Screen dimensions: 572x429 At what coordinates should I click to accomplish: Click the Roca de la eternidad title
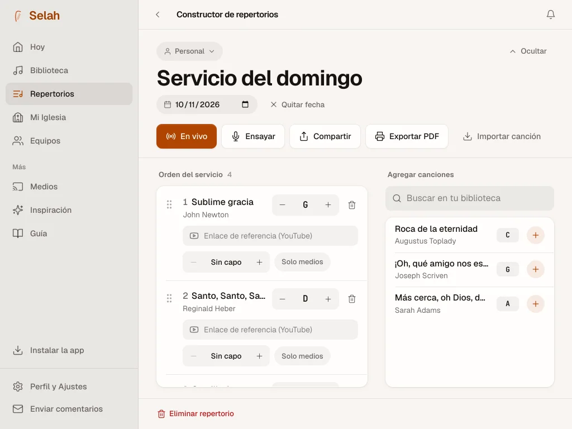click(x=436, y=228)
